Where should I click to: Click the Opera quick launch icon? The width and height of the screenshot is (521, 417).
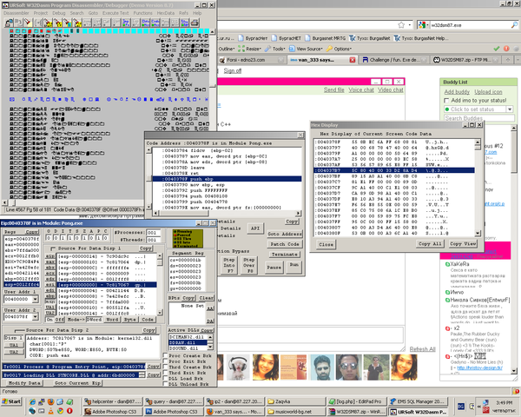pos(69,411)
